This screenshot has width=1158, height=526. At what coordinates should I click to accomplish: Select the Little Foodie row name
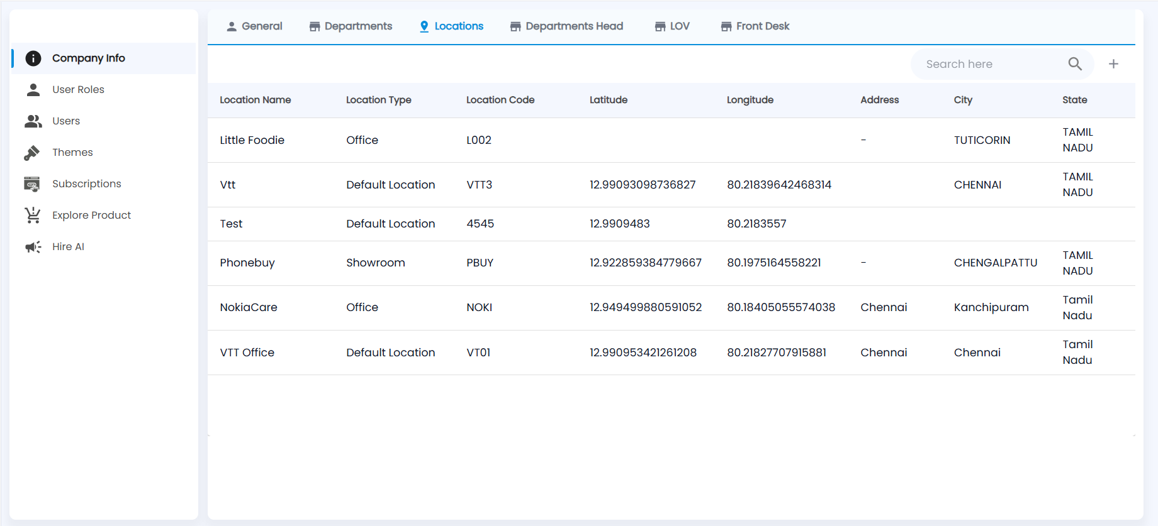click(252, 140)
